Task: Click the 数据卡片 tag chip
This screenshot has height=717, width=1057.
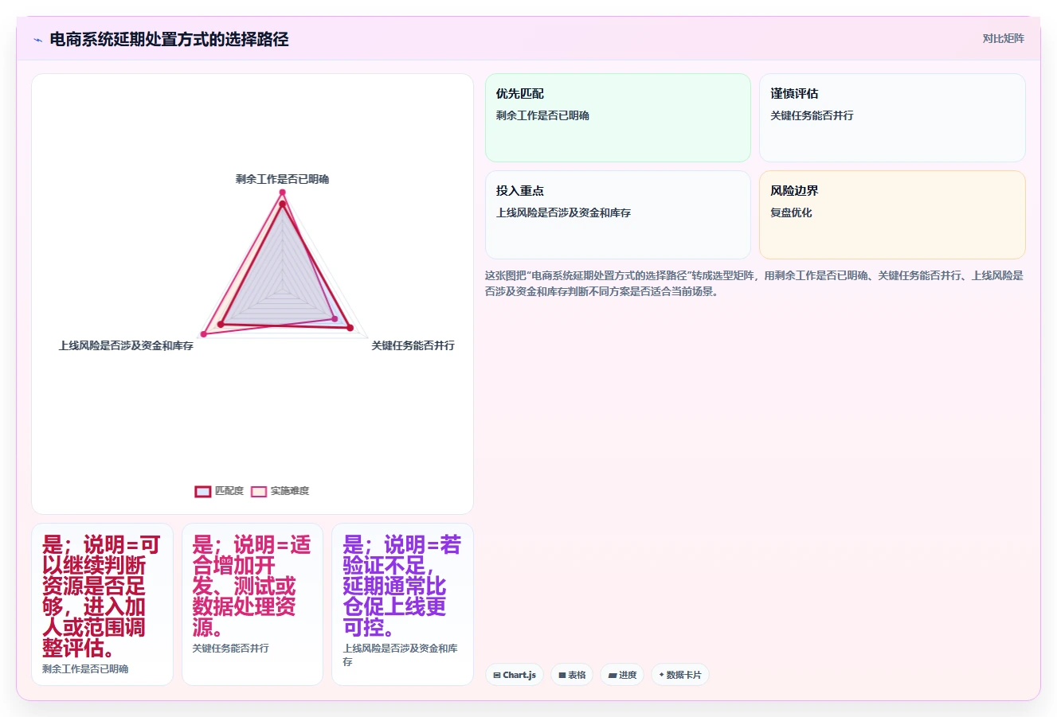Action: (x=680, y=675)
